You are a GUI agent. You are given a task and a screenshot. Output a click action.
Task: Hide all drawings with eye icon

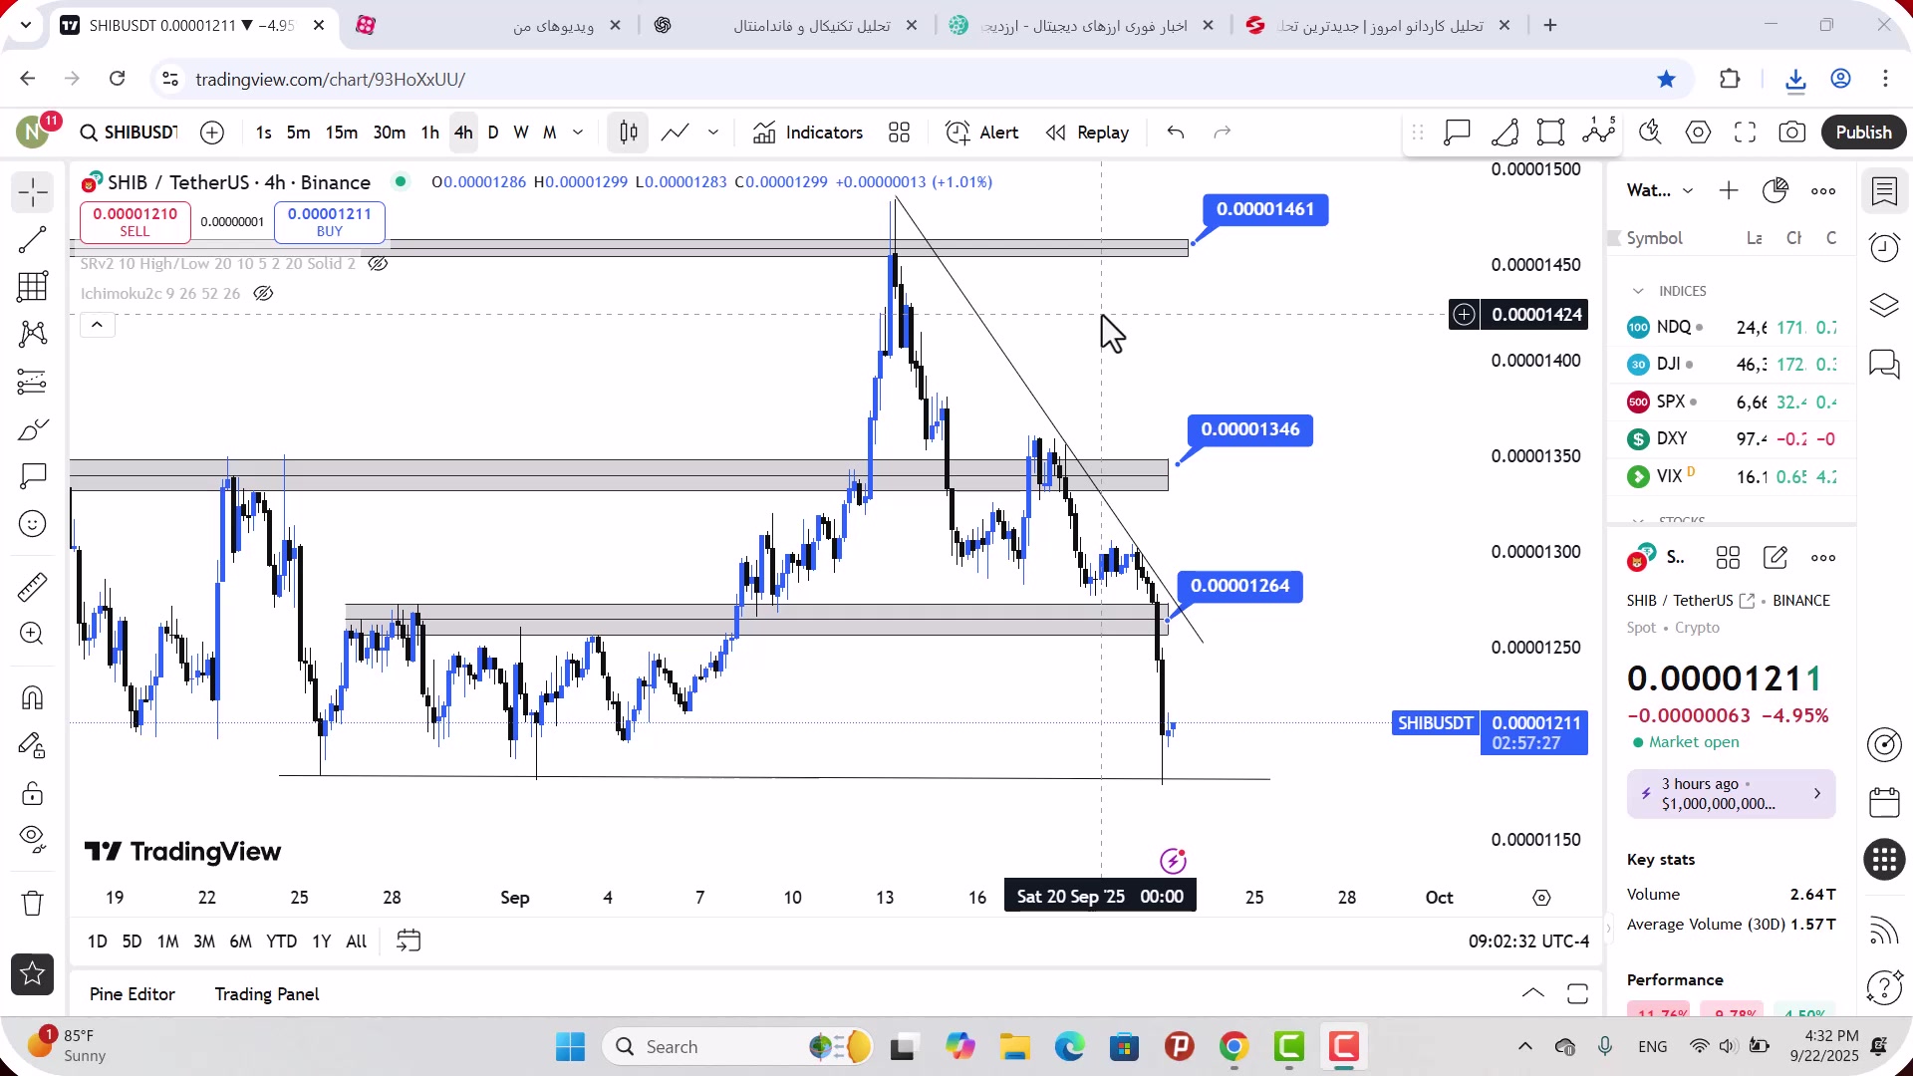(33, 840)
